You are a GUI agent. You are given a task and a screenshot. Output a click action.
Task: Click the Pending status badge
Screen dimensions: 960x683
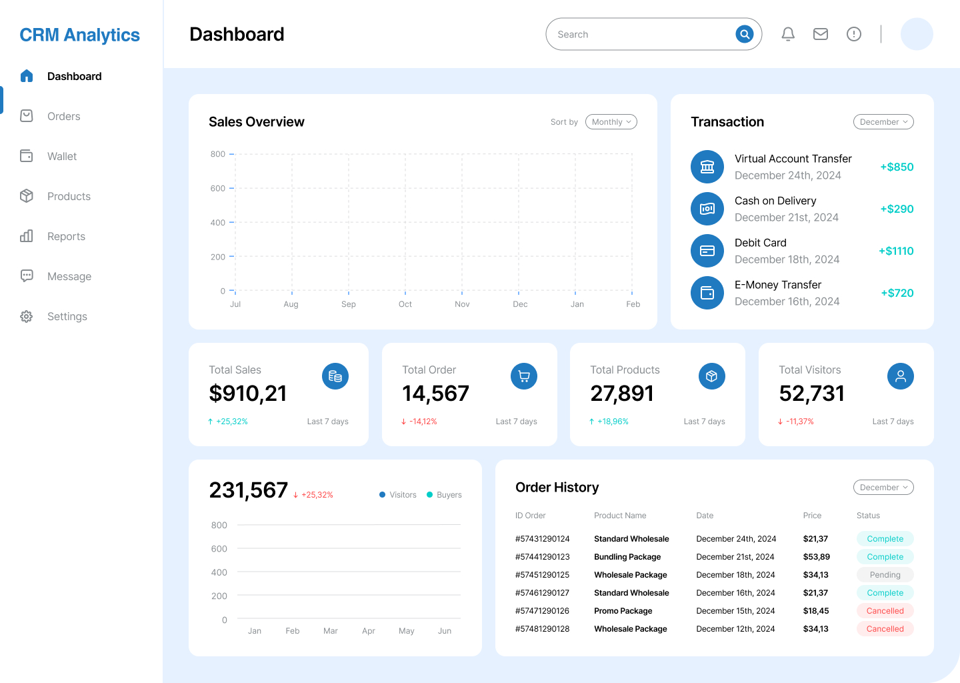[x=885, y=575]
